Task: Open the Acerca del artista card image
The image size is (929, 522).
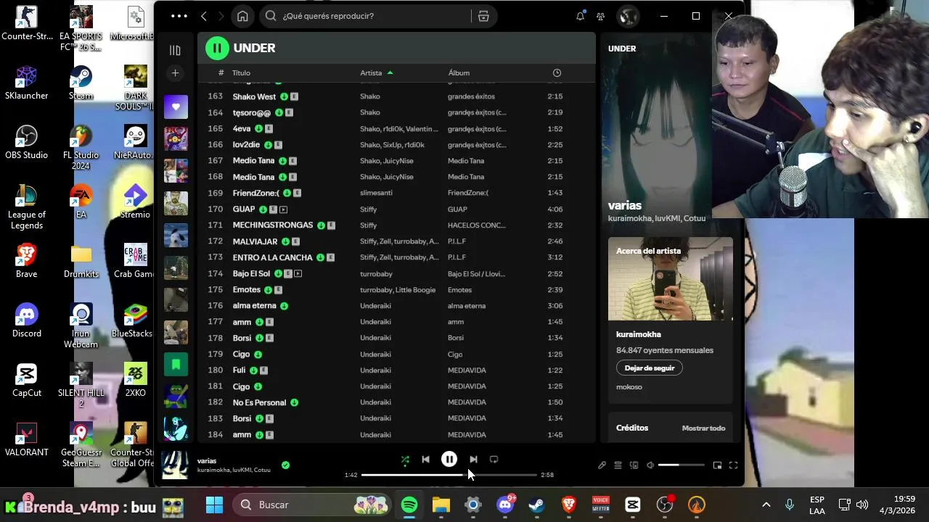Action: click(x=671, y=278)
